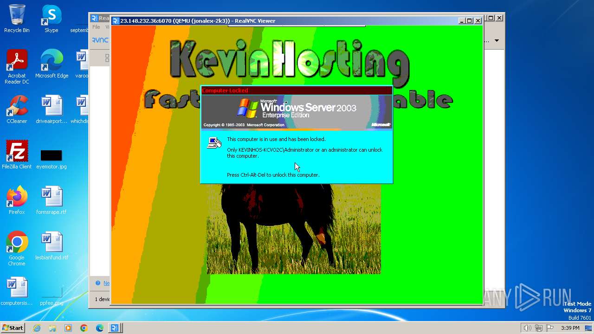Viewport: 594px width, 334px height.
Task: Open the Skype desktop shortcut
Action: click(x=52, y=19)
